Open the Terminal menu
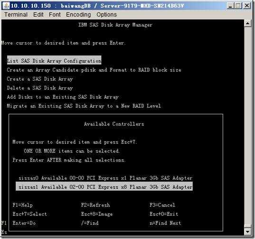Image resolution: width=255 pixels, height=239 pixels. (16, 15)
